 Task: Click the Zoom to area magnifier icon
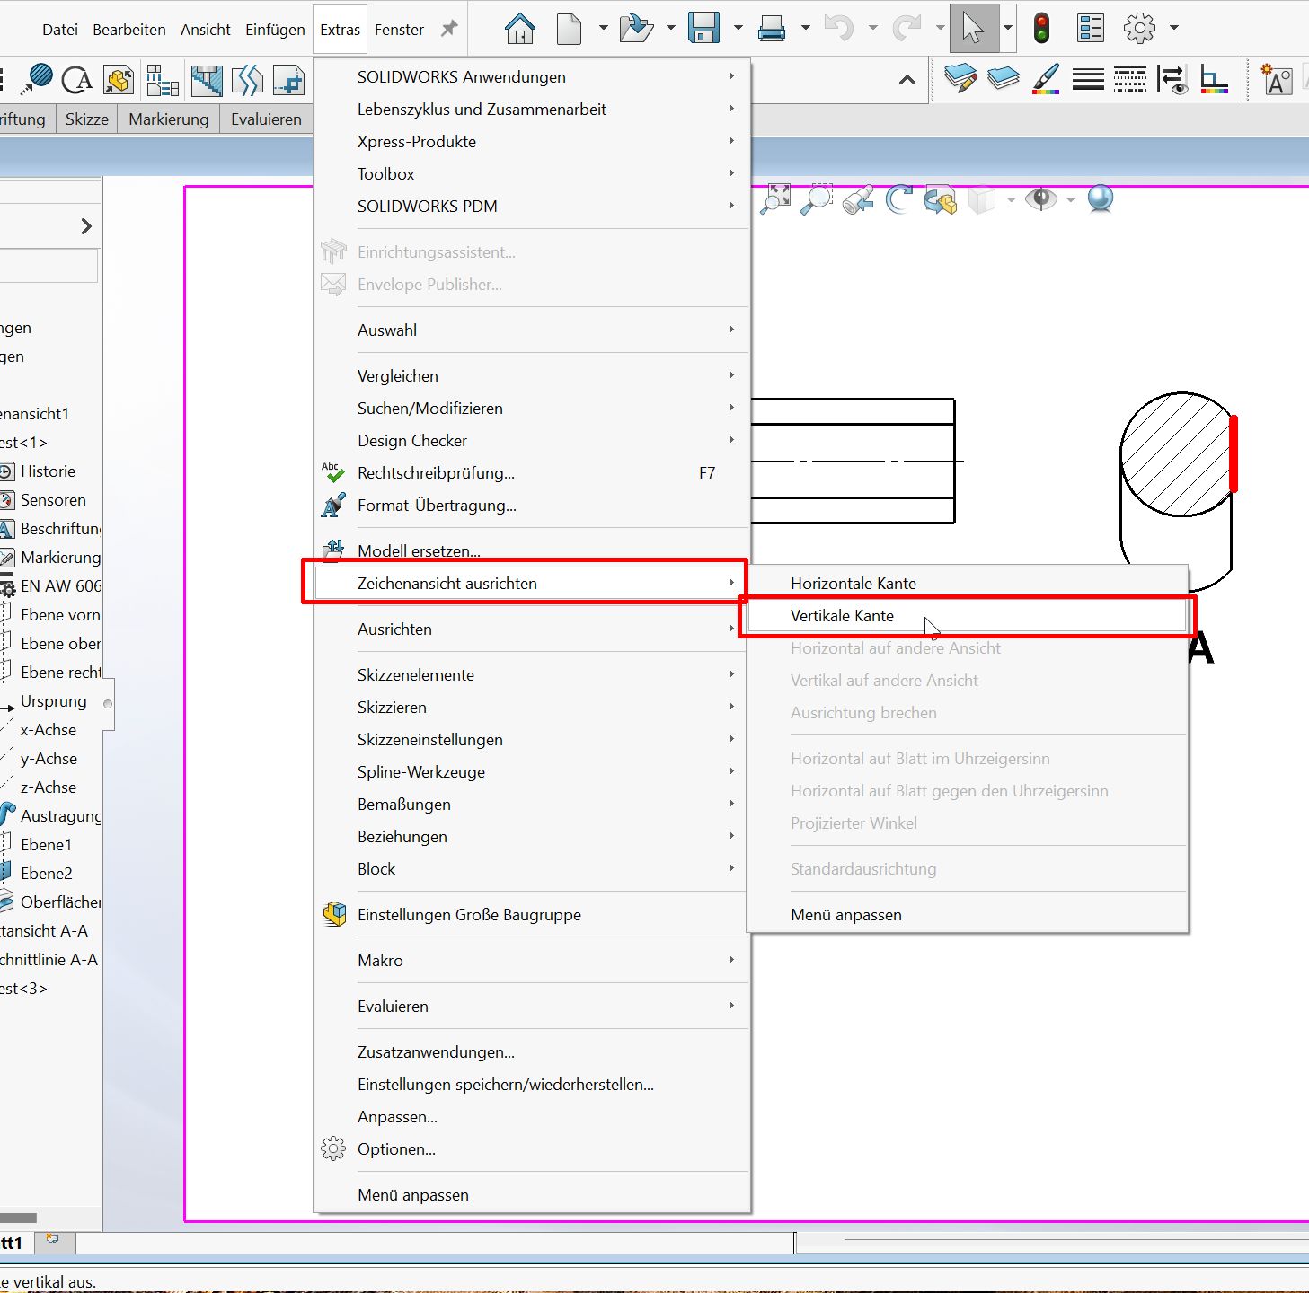click(817, 198)
